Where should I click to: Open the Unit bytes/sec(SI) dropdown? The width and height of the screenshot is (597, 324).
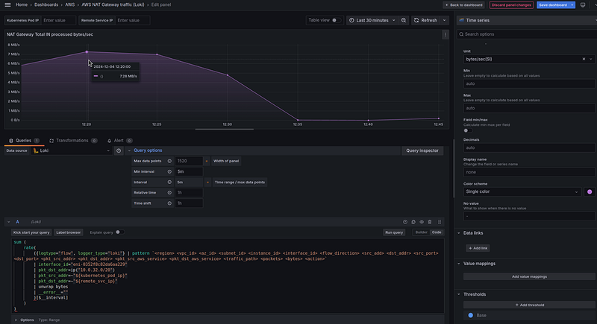(591, 60)
